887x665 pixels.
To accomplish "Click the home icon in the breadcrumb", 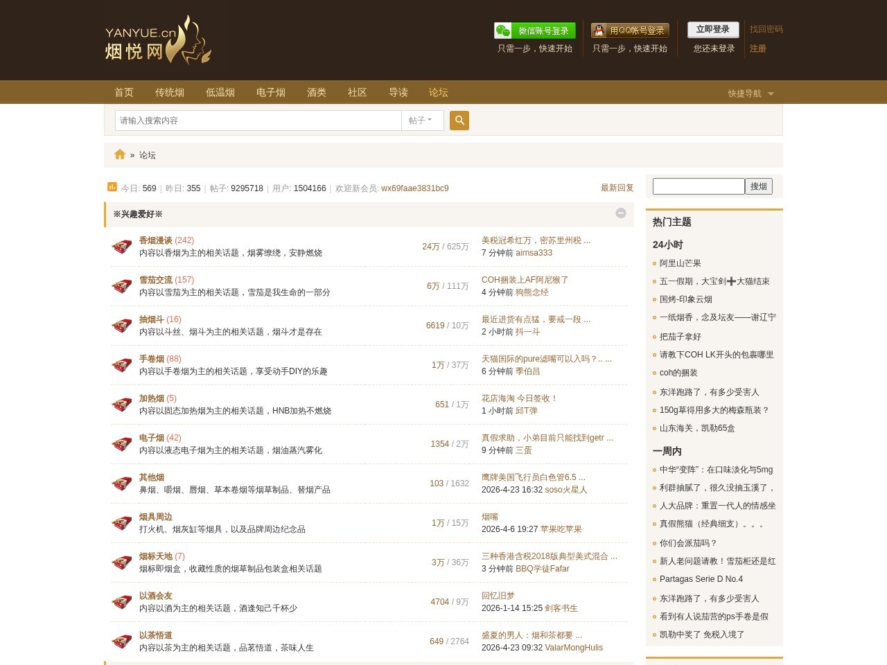I will point(120,154).
